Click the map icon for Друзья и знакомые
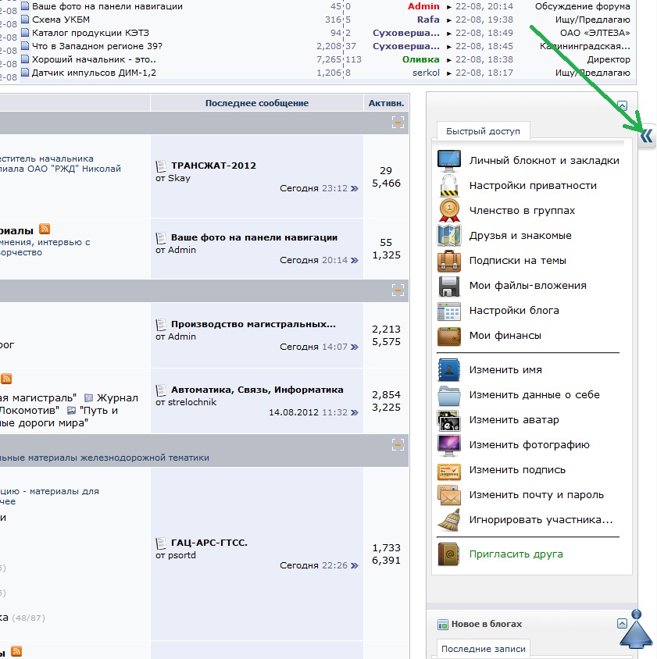This screenshot has height=659, width=657. 449,236
